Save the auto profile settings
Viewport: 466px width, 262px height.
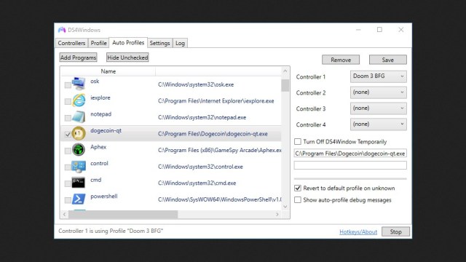[388, 60]
